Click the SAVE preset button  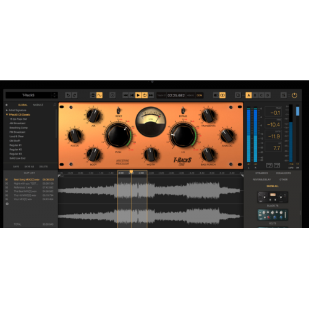click(x=16, y=166)
